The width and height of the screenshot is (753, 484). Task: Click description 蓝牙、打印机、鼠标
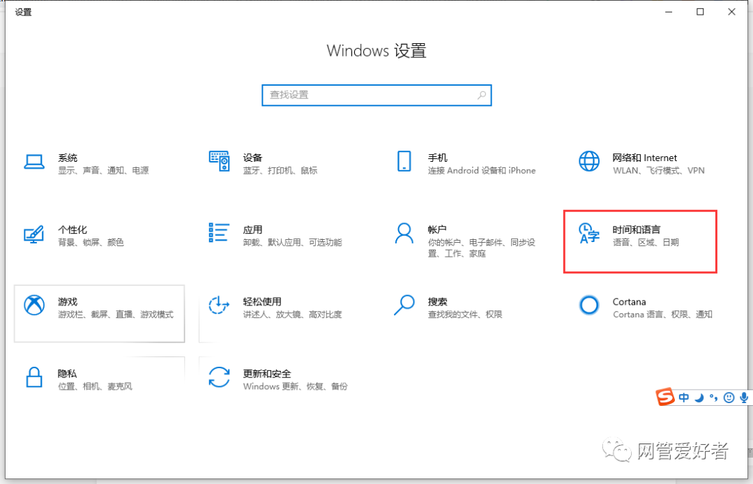pos(280,170)
